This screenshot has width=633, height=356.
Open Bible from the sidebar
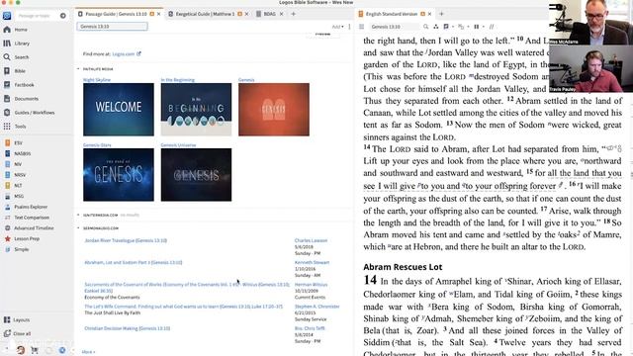[15, 71]
